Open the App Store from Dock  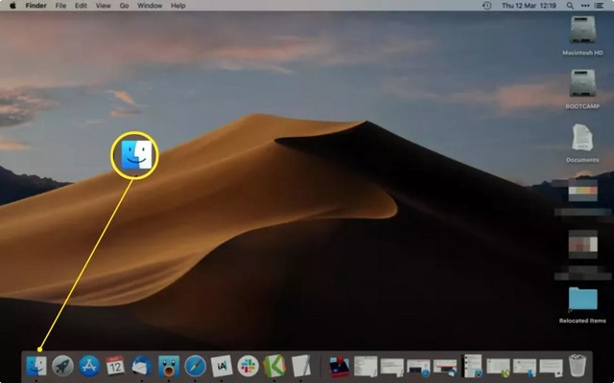(90, 366)
